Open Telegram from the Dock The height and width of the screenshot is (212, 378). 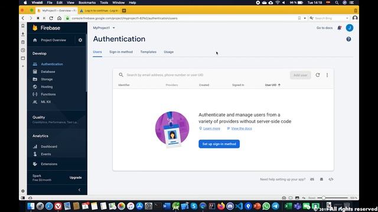click(x=275, y=206)
